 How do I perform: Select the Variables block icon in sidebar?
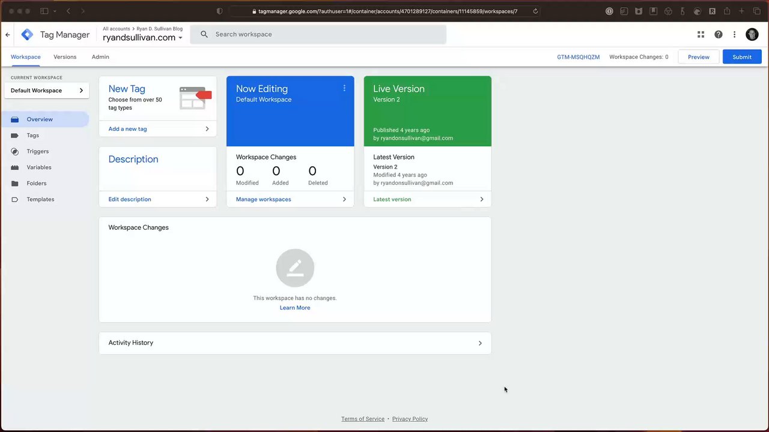(14, 167)
